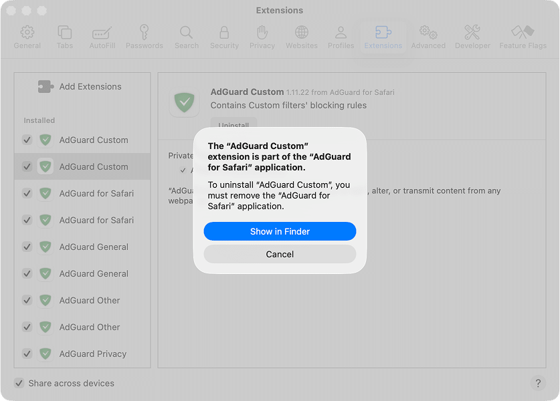Open the Security lock pane

224,37
